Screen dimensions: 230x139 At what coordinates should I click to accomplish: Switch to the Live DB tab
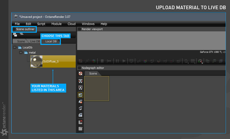[x=35, y=41]
